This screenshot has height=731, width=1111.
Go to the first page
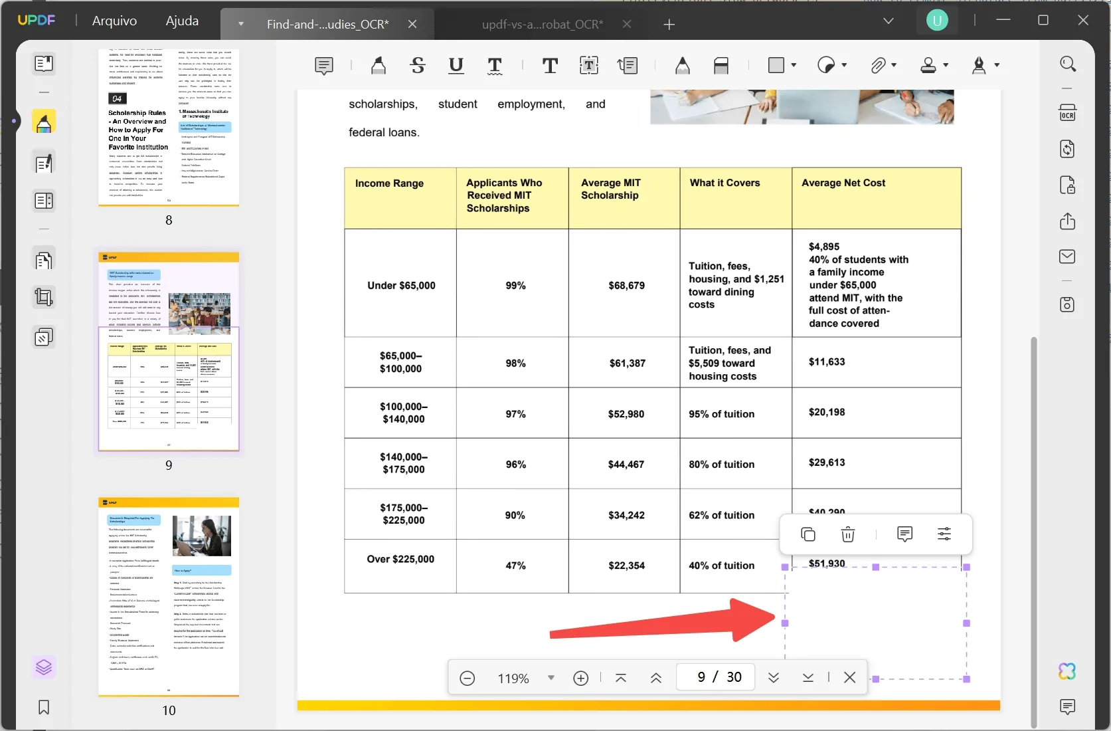621,678
